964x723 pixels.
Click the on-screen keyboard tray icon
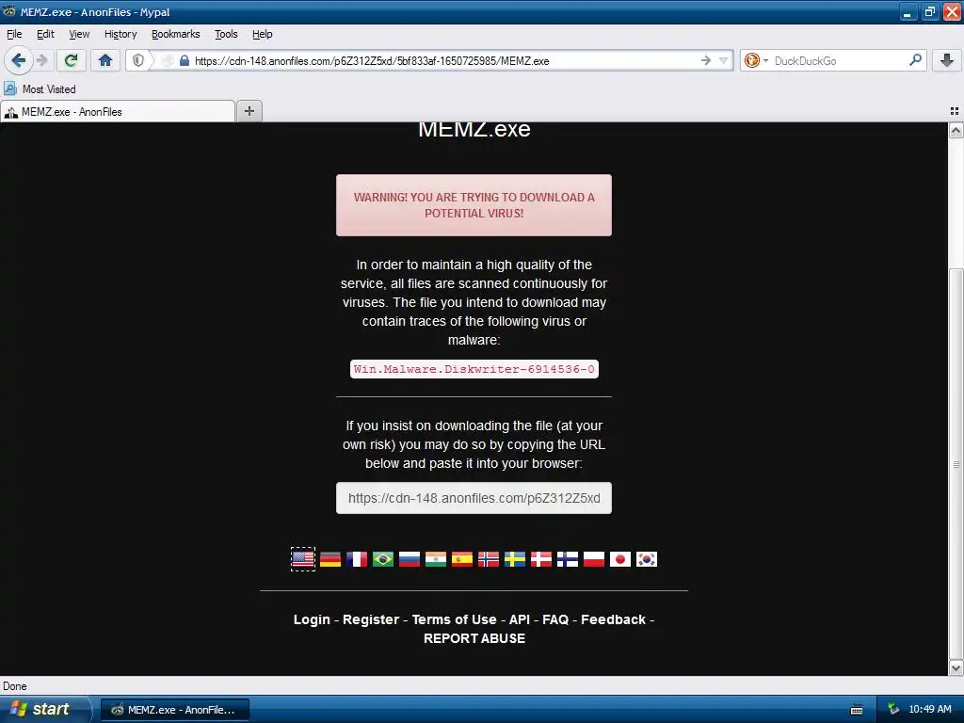(x=857, y=710)
